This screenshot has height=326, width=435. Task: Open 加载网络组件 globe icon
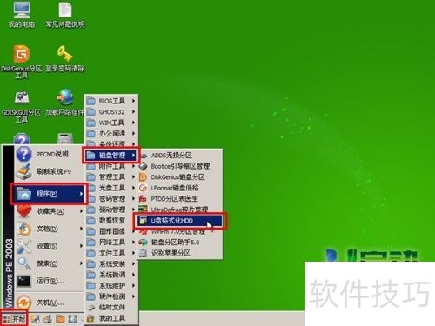pyautogui.click(x=65, y=103)
